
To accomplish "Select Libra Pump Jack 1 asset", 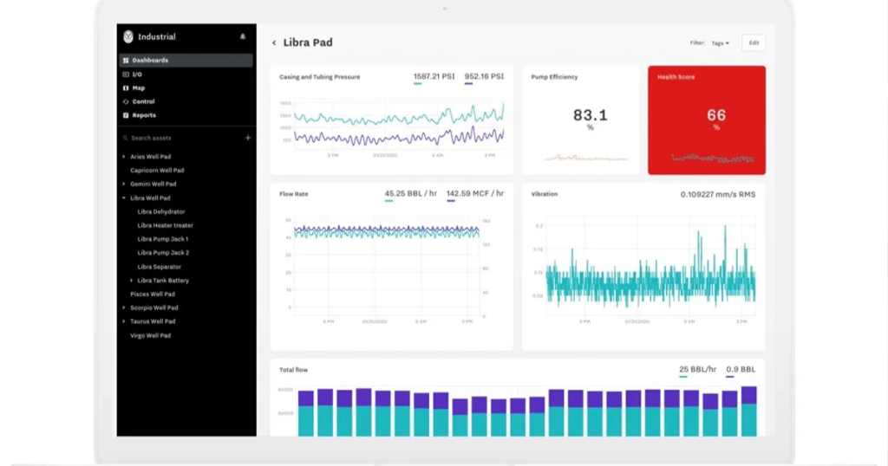I will pyautogui.click(x=163, y=239).
